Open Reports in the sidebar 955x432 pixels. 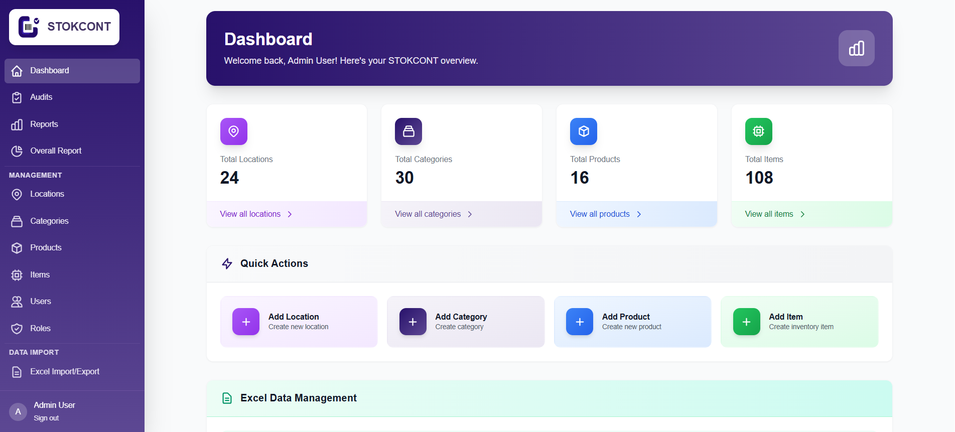(44, 124)
